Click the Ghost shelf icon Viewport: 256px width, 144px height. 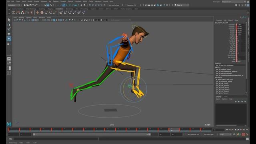tap(22, 12)
